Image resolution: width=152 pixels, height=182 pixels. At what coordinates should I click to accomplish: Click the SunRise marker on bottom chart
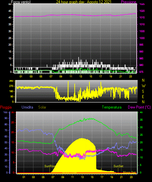point(50,166)
